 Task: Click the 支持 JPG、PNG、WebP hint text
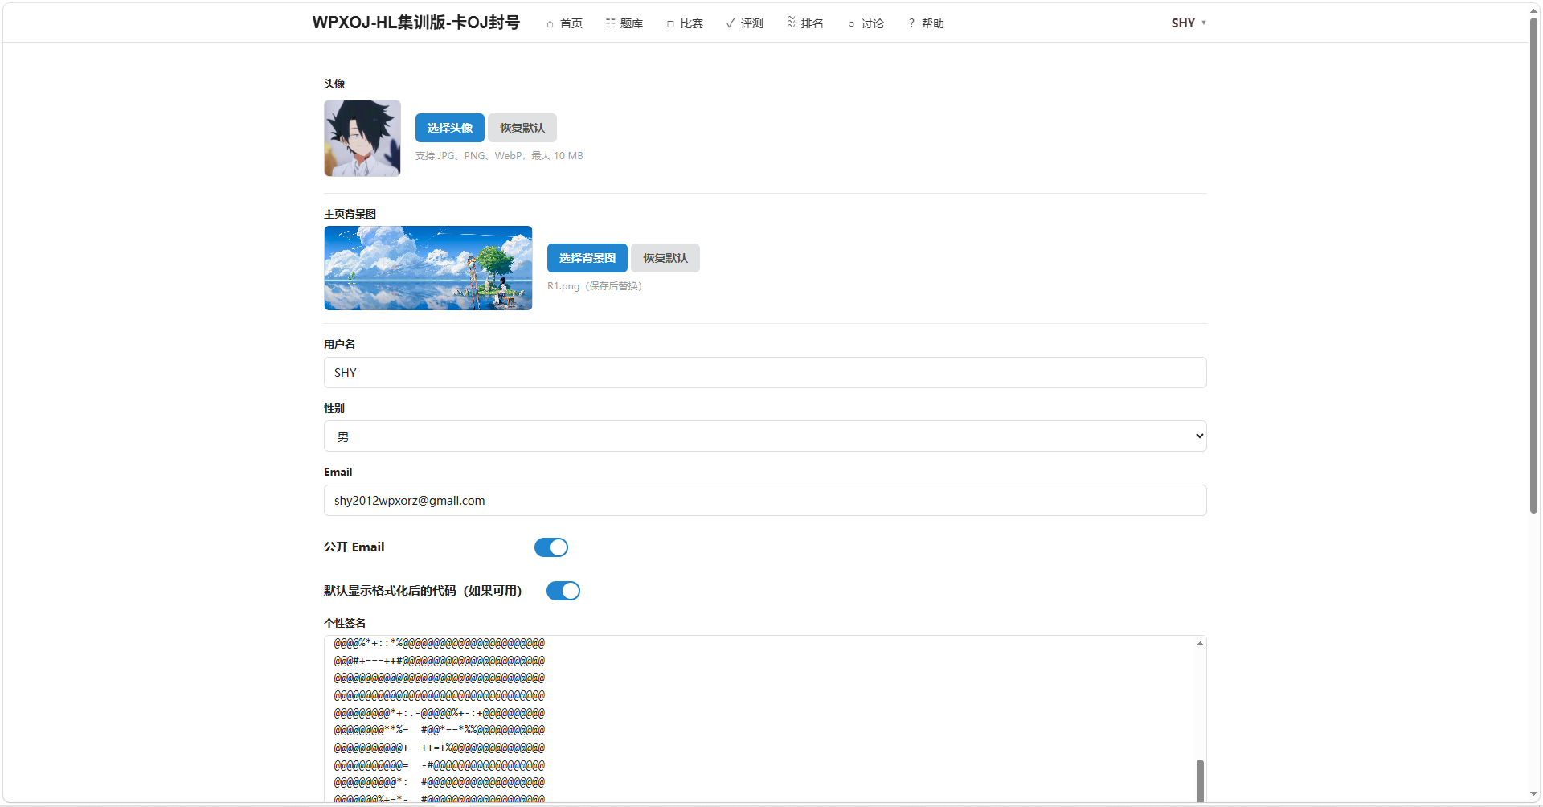tap(499, 156)
